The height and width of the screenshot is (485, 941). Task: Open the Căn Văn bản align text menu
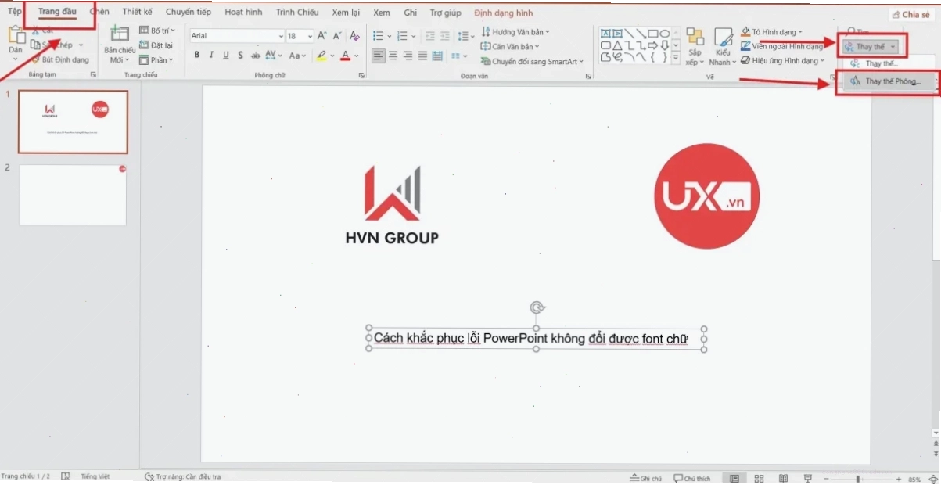pos(510,47)
